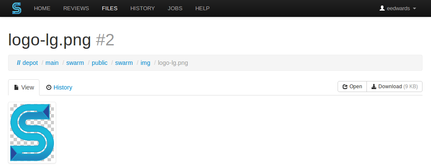431x165 pixels.
Task: Click the Swarm logo icon in navbar
Action: pyautogui.click(x=17, y=8)
